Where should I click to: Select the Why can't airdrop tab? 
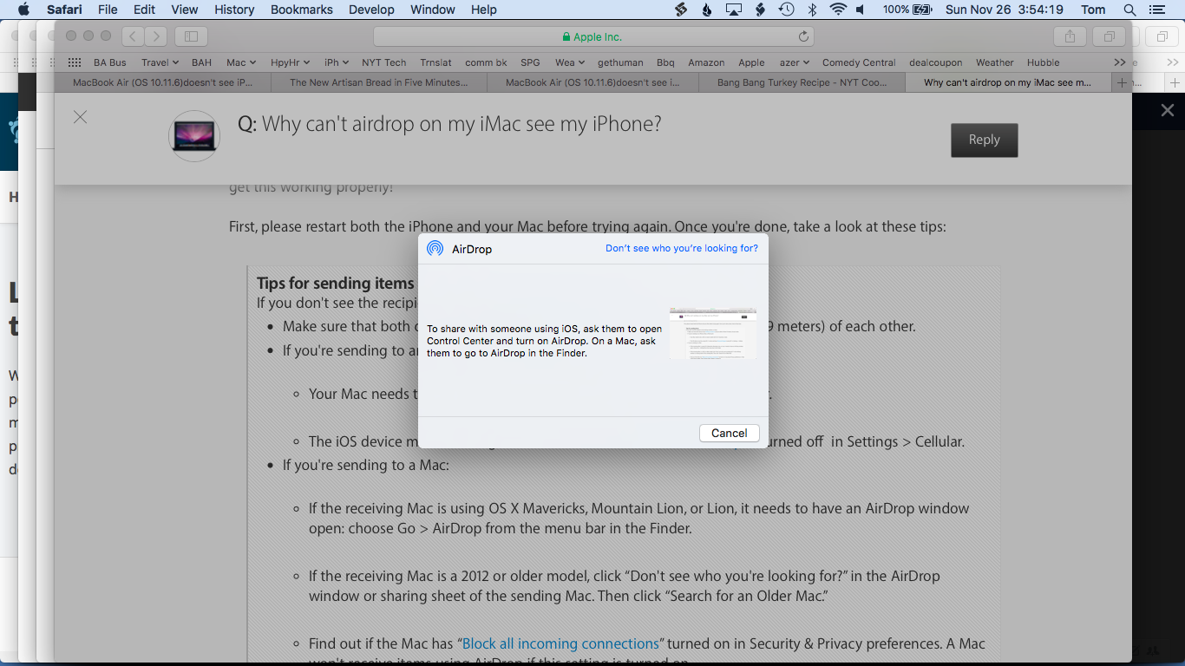coord(1008,82)
